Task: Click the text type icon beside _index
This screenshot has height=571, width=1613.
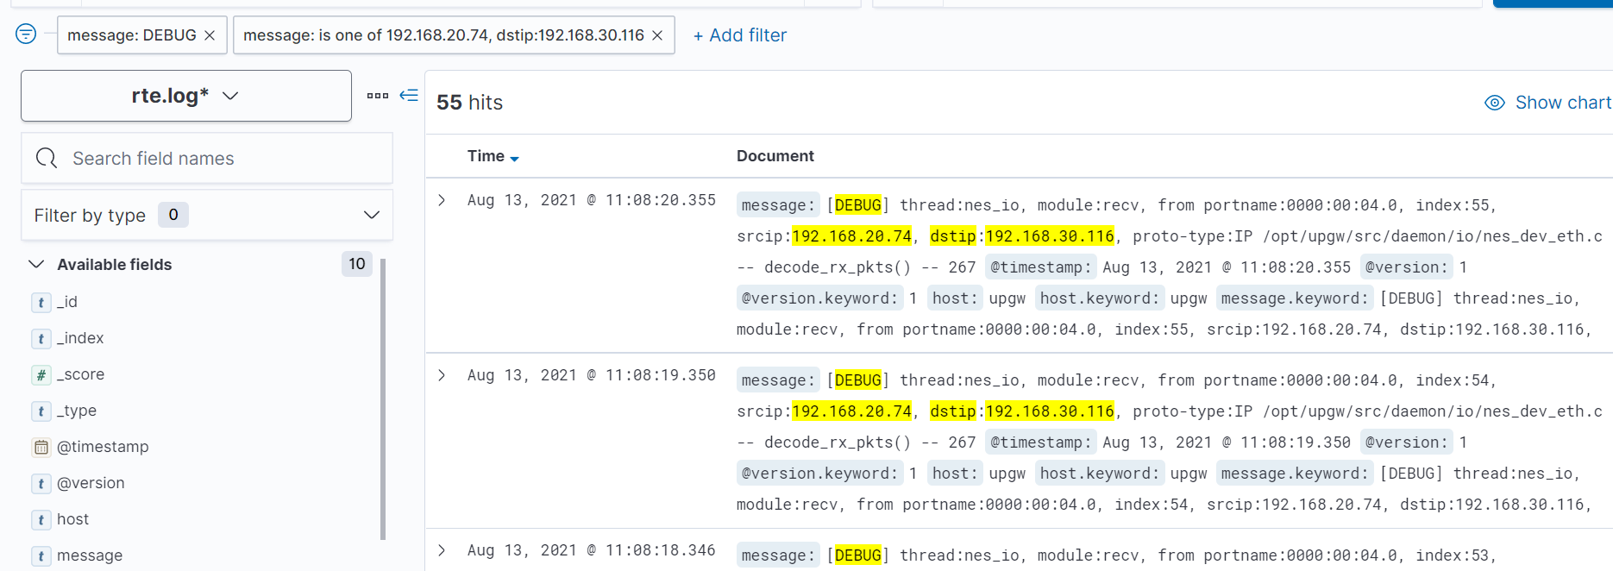Action: click(x=41, y=338)
